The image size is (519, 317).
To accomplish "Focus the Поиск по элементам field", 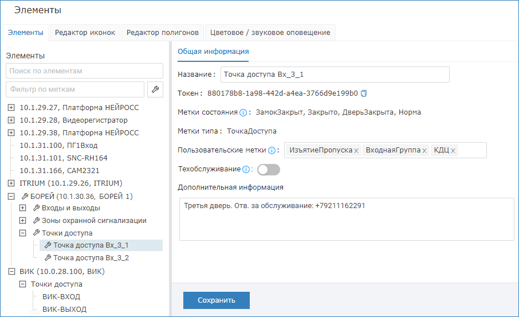I will click(x=84, y=71).
